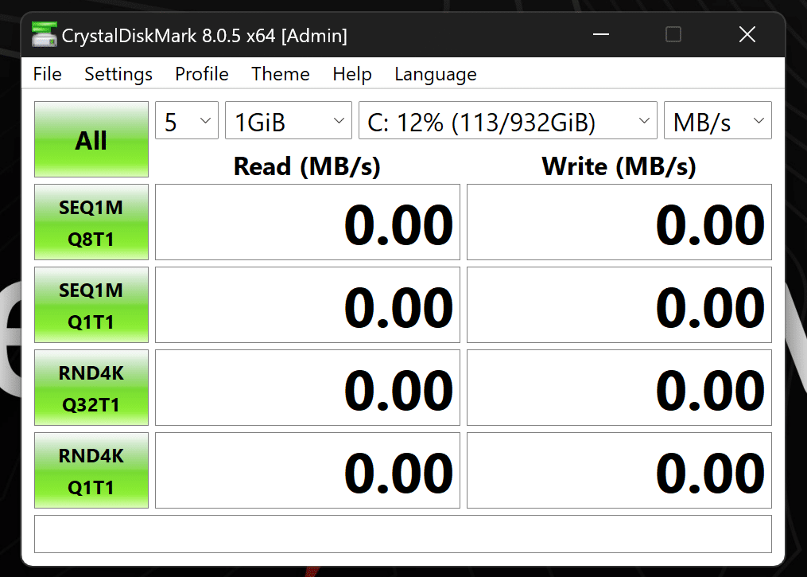
Task: Expand the test count dropdown showing 5
Action: tap(187, 120)
